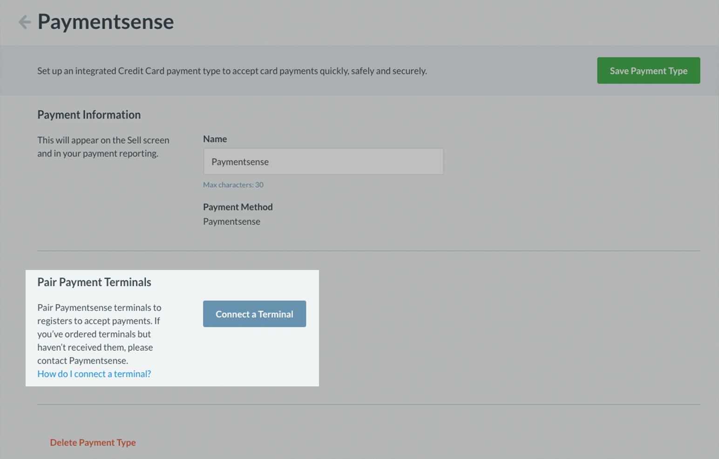This screenshot has height=459, width=719.
Task: Click the Paymentsense value under Payment Method
Action: [x=231, y=222]
